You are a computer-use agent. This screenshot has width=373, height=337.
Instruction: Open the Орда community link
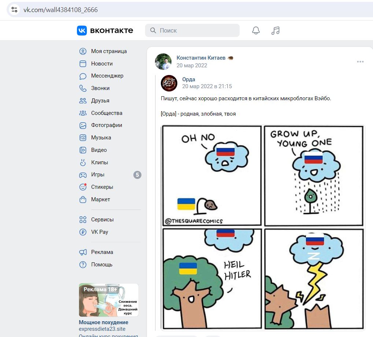[189, 79]
